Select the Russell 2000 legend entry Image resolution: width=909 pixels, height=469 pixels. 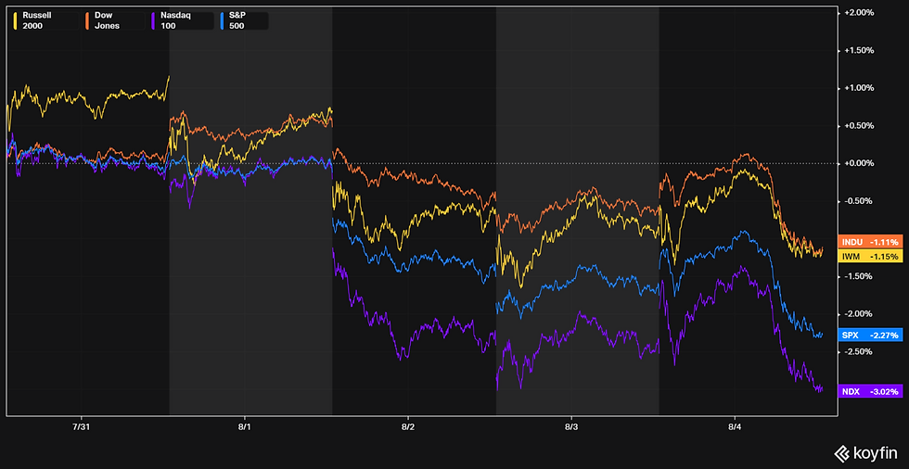pos(45,20)
